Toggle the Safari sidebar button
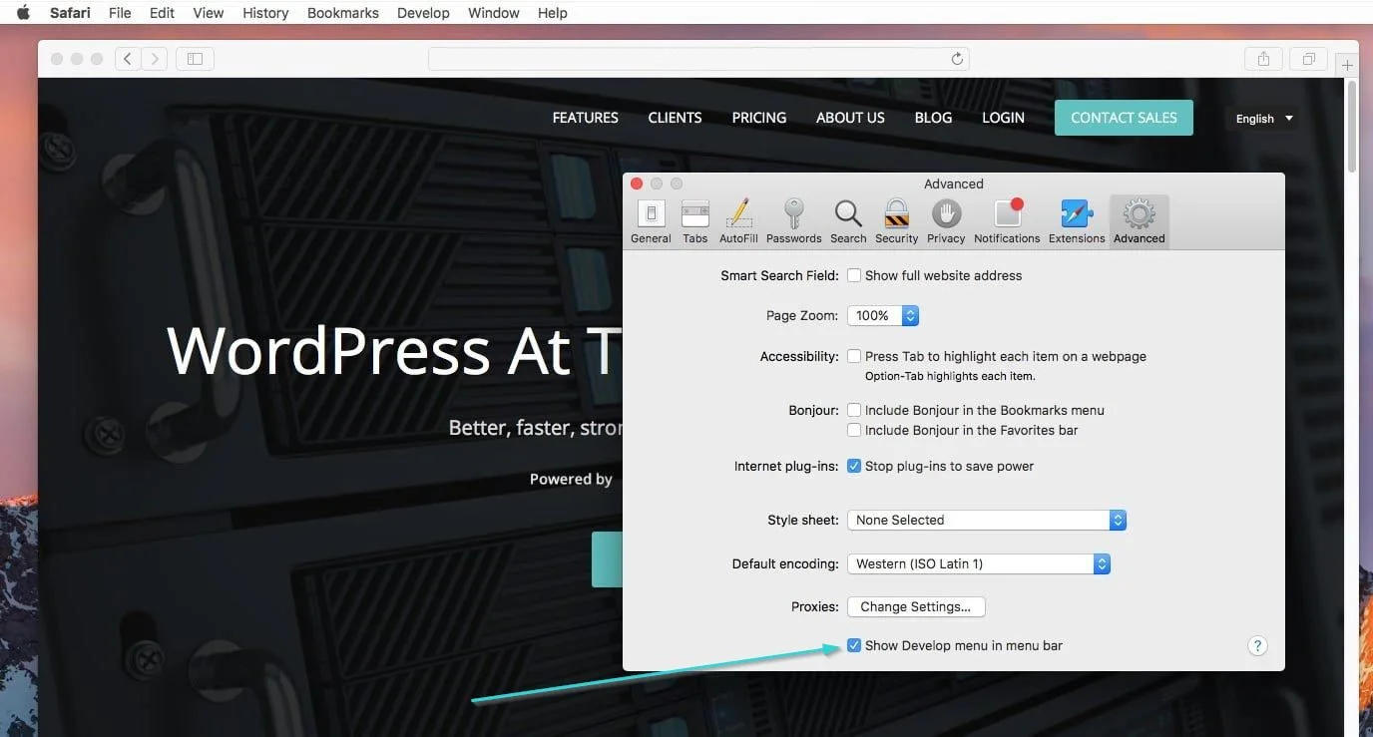Screen dimensions: 1373x737 click(195, 59)
